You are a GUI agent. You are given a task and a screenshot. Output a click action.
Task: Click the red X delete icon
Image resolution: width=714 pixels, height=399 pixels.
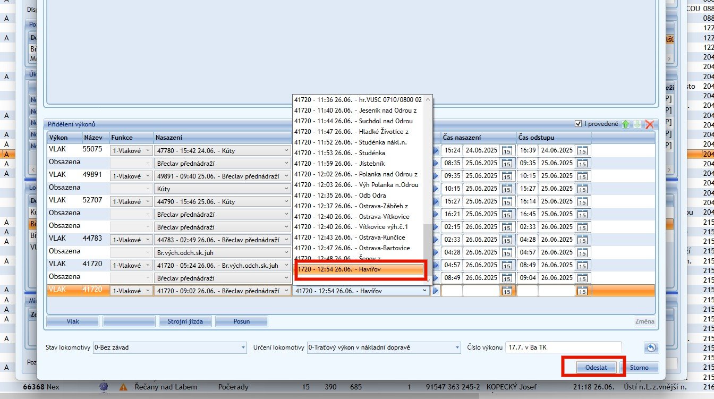[x=649, y=124]
